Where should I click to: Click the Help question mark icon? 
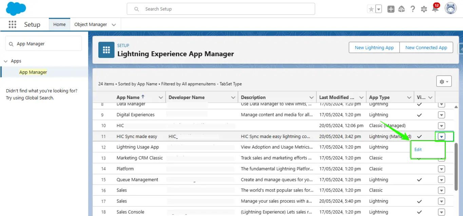coord(412,9)
